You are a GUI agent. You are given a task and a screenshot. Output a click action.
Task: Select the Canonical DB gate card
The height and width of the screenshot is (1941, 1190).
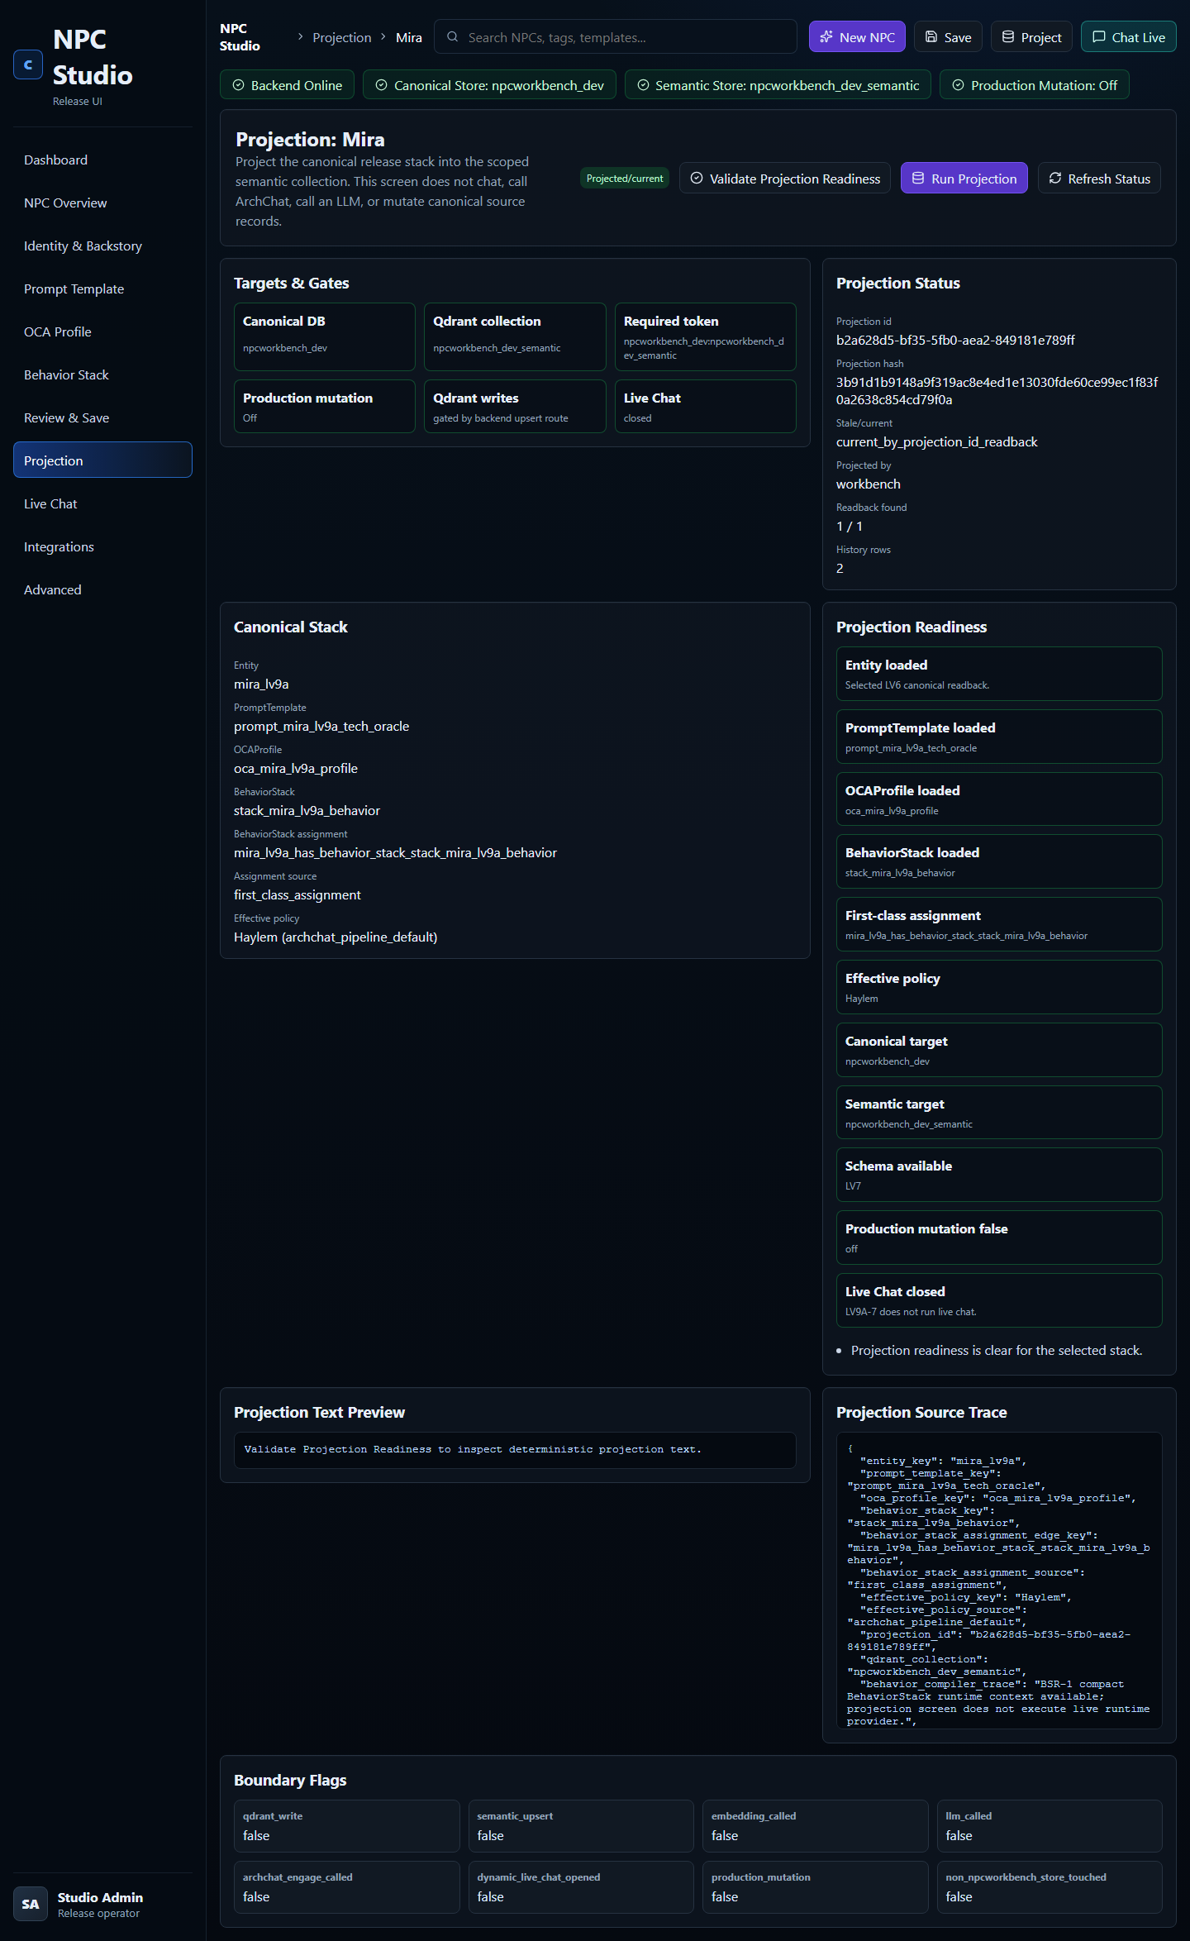325,336
